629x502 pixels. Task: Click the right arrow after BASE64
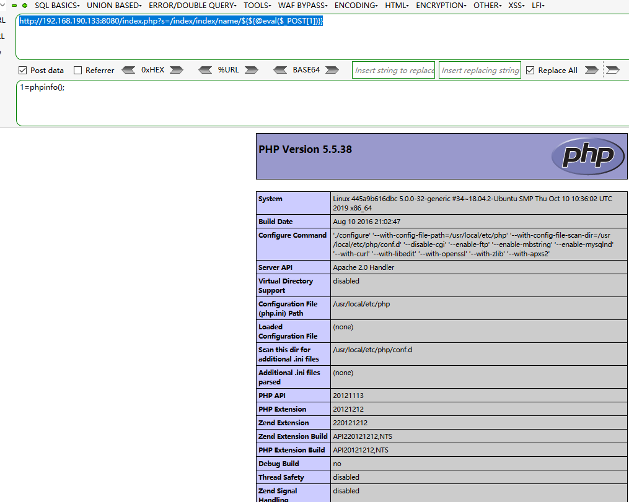(x=332, y=70)
